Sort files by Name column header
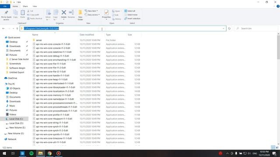The image size is (280, 157). [x=35, y=35]
